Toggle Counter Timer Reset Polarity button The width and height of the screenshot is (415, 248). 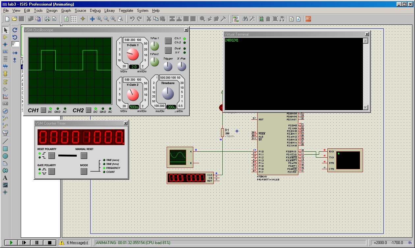click(52, 155)
